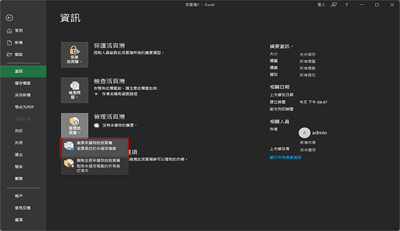The width and height of the screenshot is (400, 231).
Task: Click the 相關日期 section heading
Action: [x=279, y=87]
